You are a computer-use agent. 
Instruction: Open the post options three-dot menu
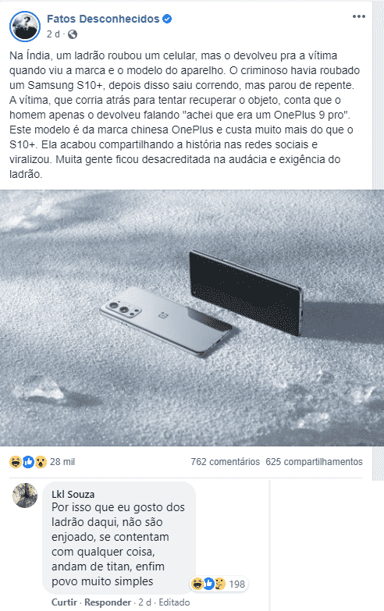359,16
